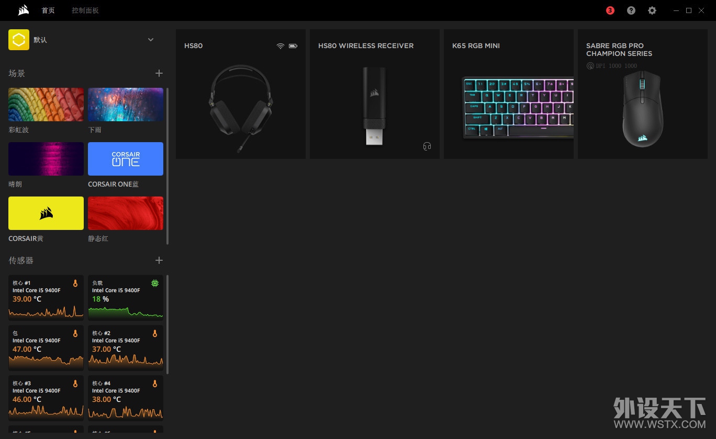Open the HS80 headset device card

pyautogui.click(x=241, y=94)
